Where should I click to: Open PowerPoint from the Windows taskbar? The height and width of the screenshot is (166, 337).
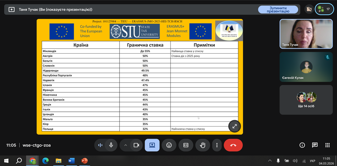[x=84, y=161]
